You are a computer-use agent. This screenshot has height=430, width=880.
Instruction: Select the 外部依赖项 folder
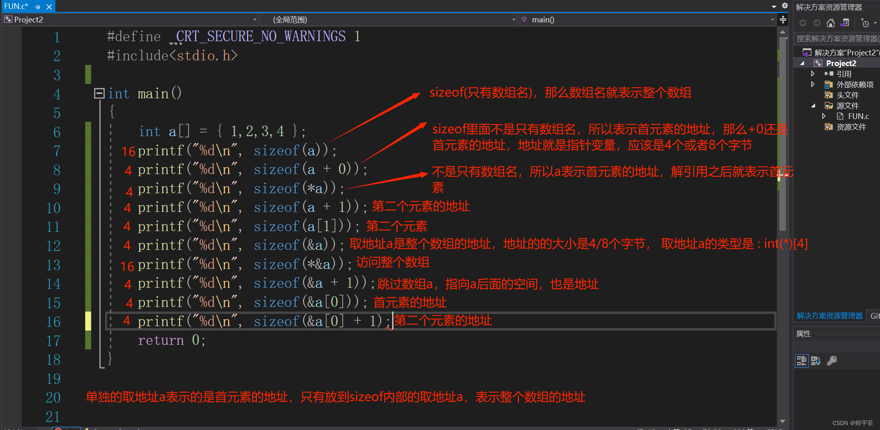coord(855,84)
